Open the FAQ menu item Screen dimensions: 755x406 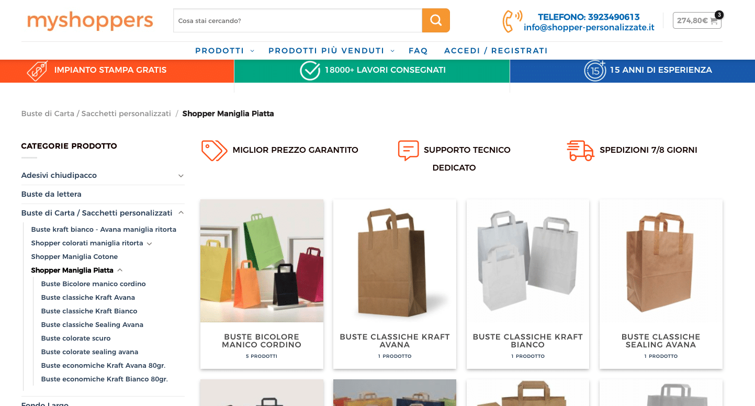[x=418, y=51]
